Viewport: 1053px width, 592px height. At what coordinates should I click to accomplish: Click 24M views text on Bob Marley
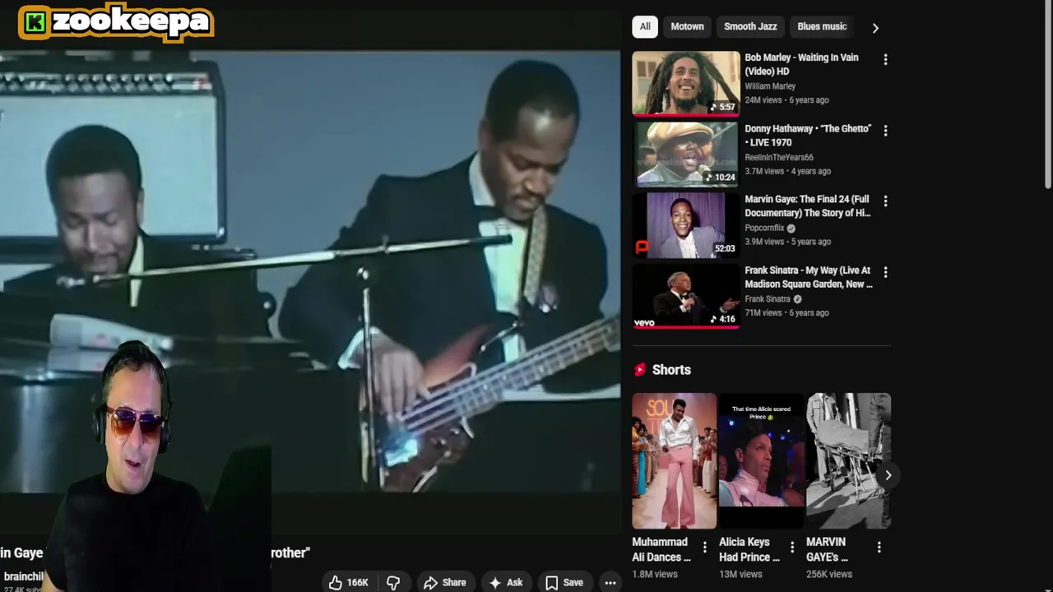(x=764, y=100)
